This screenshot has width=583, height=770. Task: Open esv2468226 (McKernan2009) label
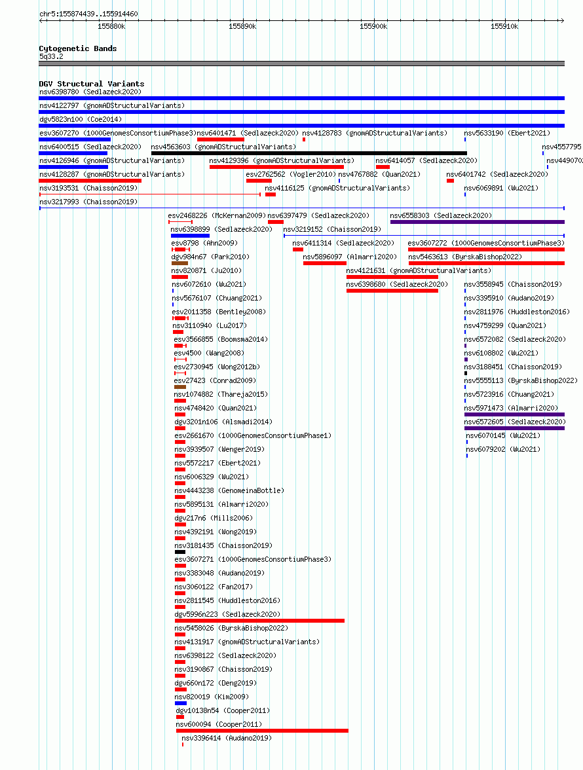(x=217, y=215)
